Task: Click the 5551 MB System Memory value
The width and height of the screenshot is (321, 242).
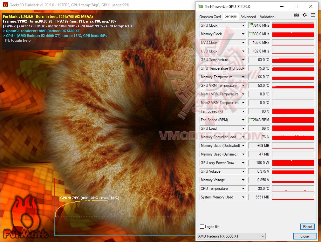Action: point(259,197)
